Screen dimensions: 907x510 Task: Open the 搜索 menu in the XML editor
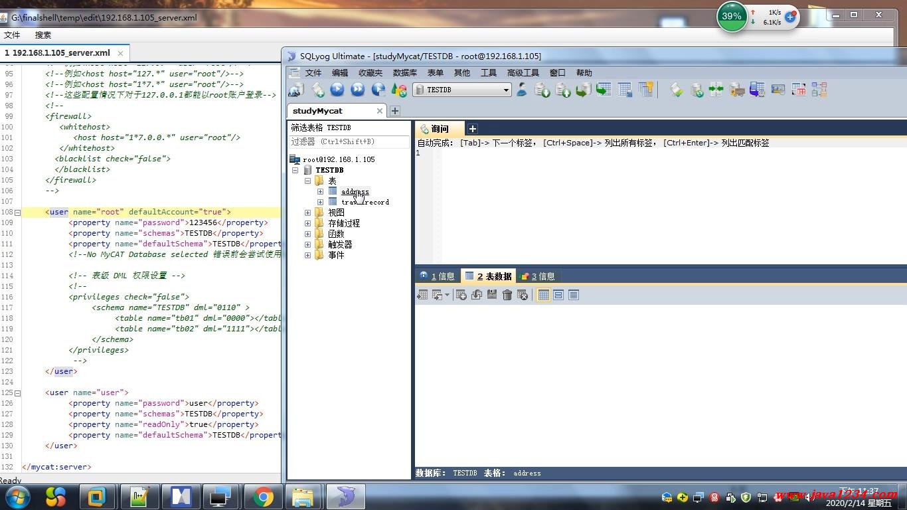click(43, 35)
